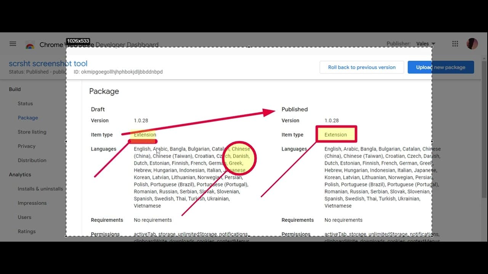488x274 pixels.
Task: Click Published Languages label
Action: tap(294, 149)
